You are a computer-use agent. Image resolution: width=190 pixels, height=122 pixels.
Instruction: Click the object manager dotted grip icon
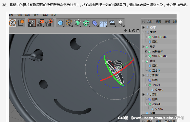tap(143, 21)
